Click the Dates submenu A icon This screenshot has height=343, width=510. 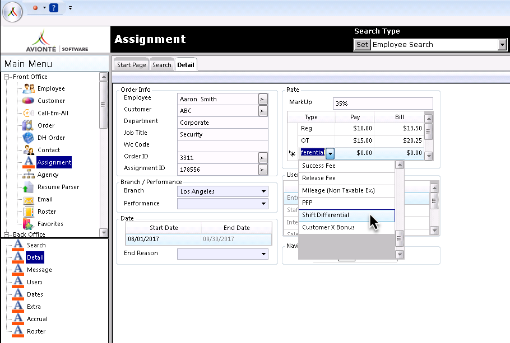point(18,294)
